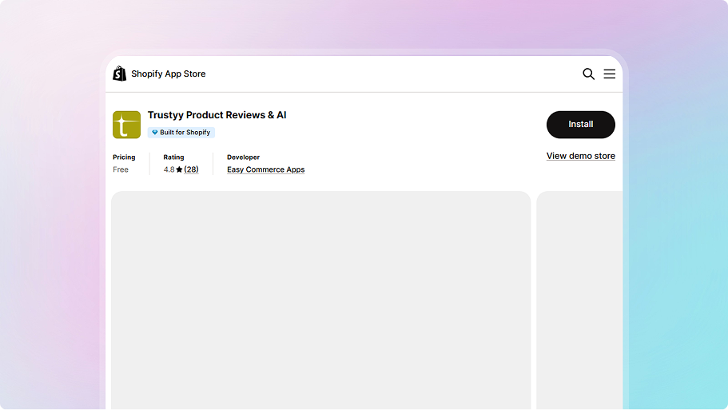Click the Developer label

(x=243, y=157)
